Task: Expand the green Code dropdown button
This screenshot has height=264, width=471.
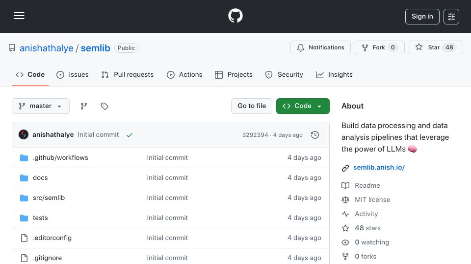Action: click(303, 106)
